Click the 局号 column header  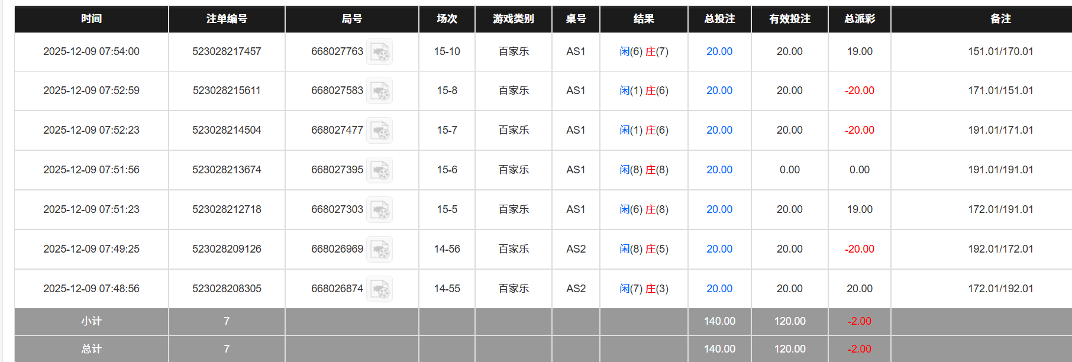[351, 18]
